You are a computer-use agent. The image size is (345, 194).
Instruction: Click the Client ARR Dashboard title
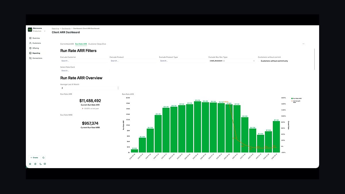[x=66, y=32]
